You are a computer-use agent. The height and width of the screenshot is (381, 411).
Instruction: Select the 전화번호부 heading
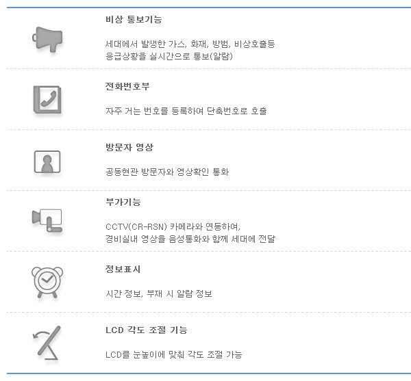[x=127, y=86]
